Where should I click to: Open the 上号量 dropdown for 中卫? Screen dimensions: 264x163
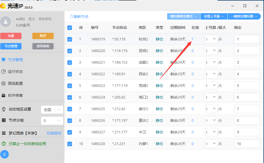(211, 132)
